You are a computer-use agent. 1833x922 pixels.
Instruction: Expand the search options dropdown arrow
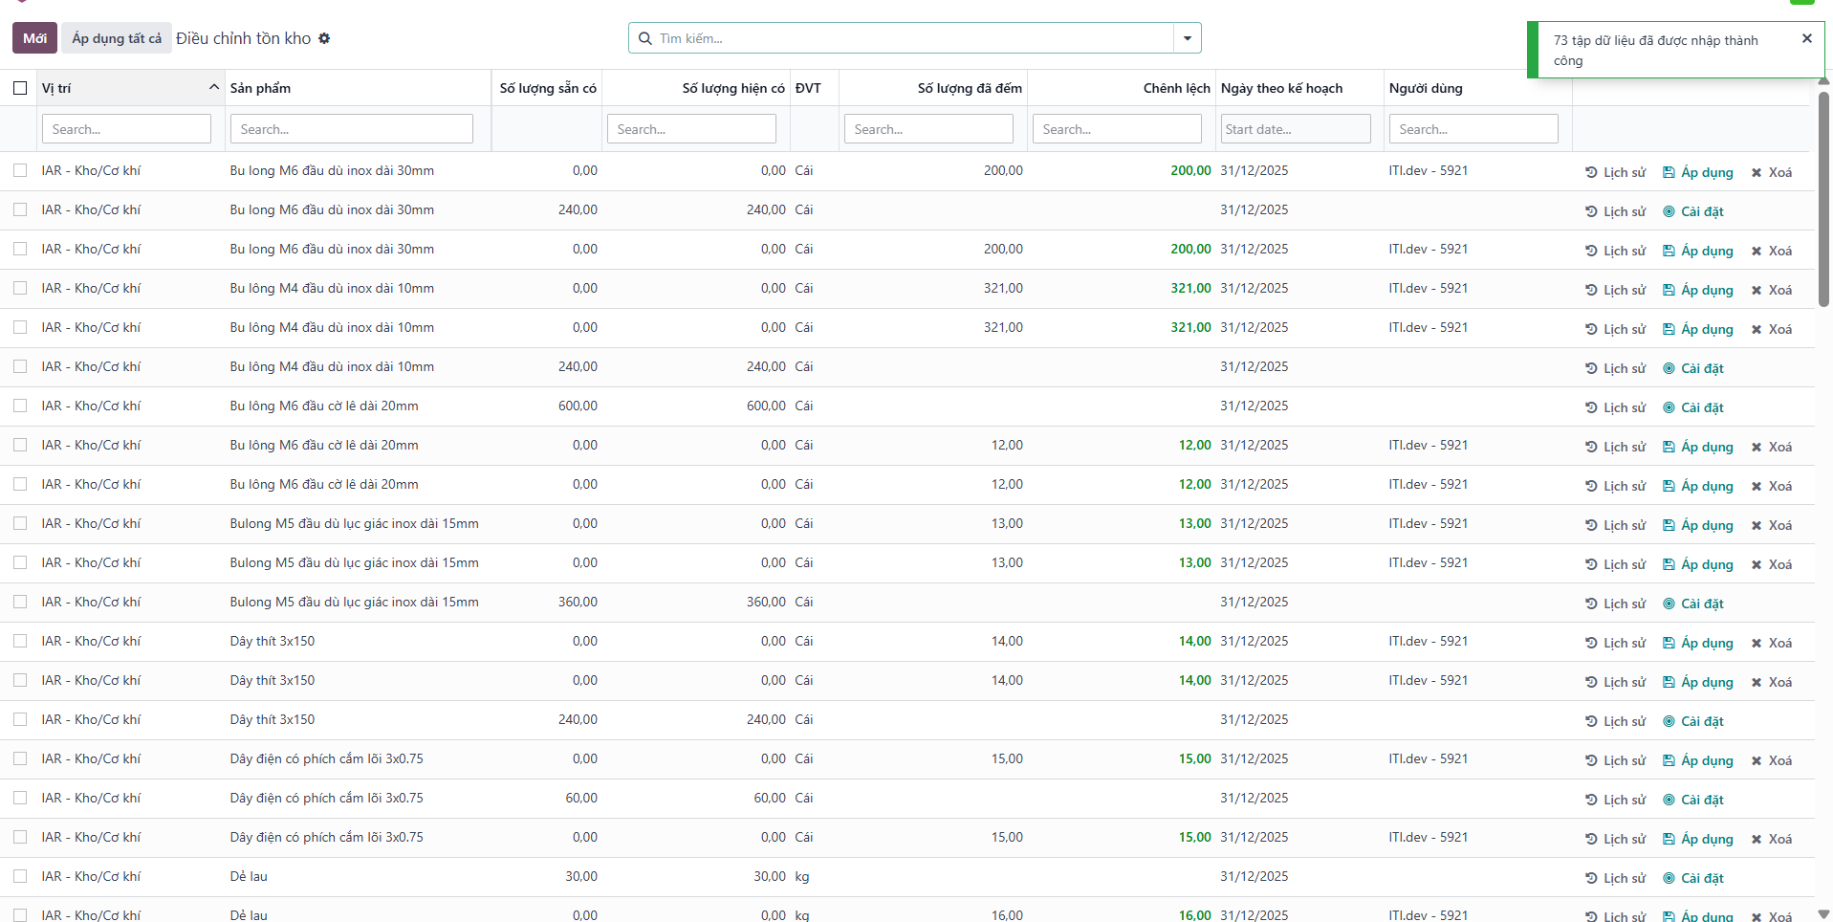(1187, 38)
